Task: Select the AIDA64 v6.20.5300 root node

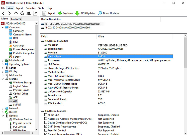Action: [15, 23]
